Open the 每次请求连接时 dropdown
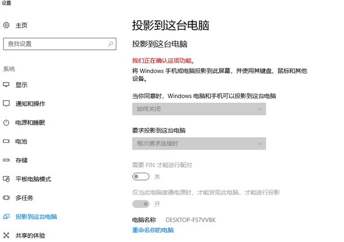The height and width of the screenshot is (242, 344). point(199,143)
